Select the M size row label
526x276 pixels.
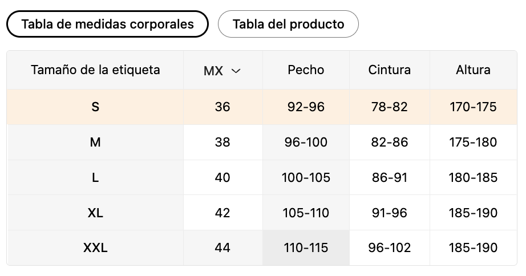coord(95,142)
